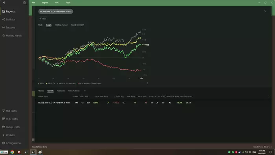Add a new tab with plus icon
Image resolution: width=275 pixels, height=155 pixels.
(85, 91)
